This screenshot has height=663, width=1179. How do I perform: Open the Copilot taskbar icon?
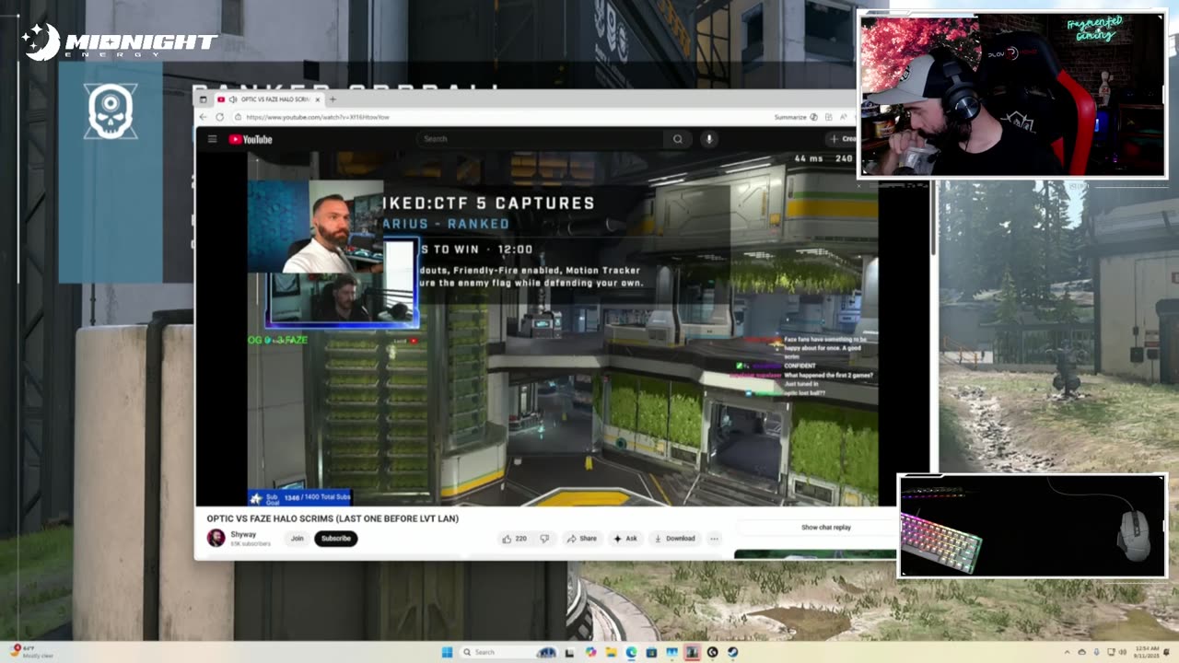tap(590, 652)
